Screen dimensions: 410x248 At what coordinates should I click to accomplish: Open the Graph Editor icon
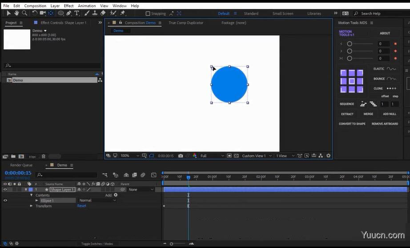(154, 175)
